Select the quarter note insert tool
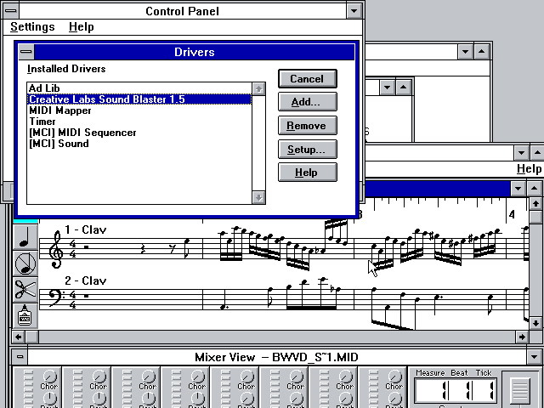This screenshot has height=408, width=544. tap(25, 237)
